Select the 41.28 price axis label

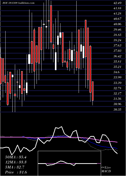coord(117,14)
